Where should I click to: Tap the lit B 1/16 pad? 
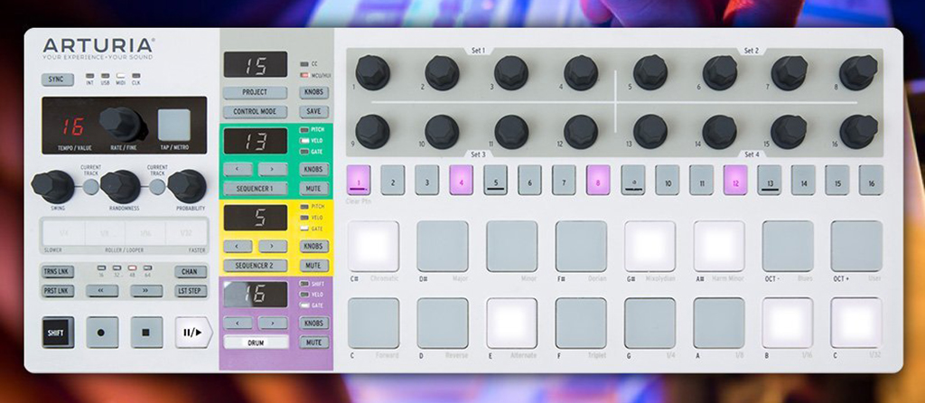click(x=788, y=323)
